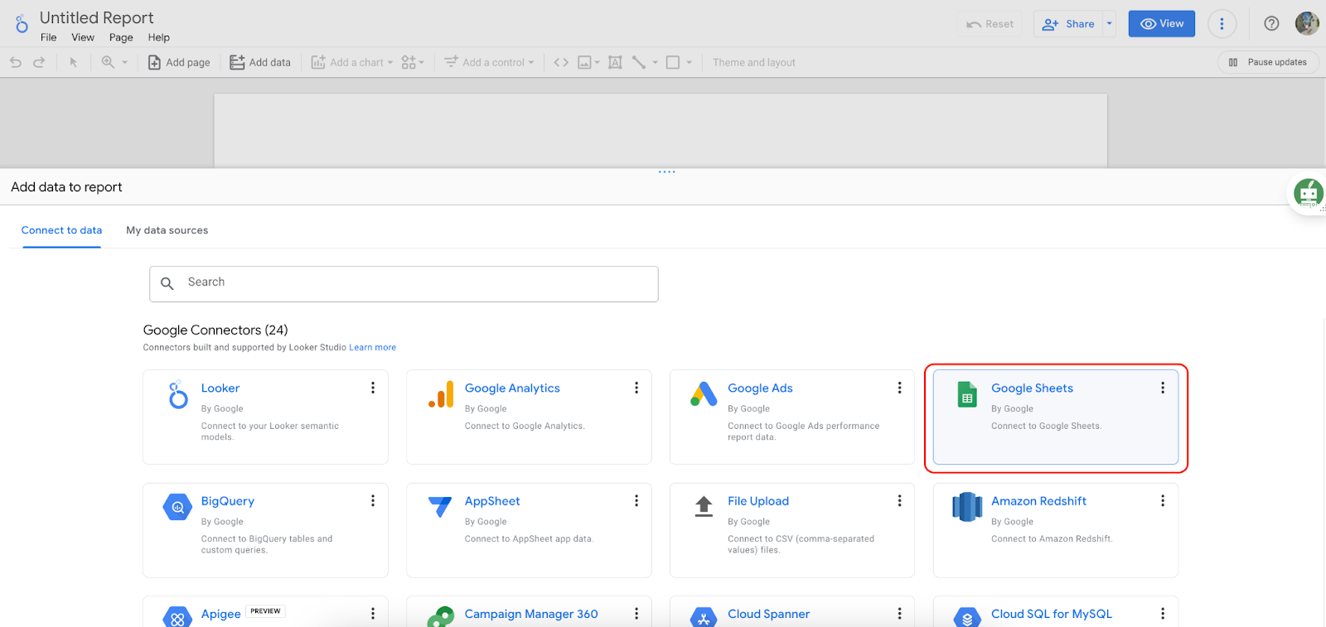This screenshot has height=627, width=1326.
Task: Open the View menu
Action: (x=83, y=37)
